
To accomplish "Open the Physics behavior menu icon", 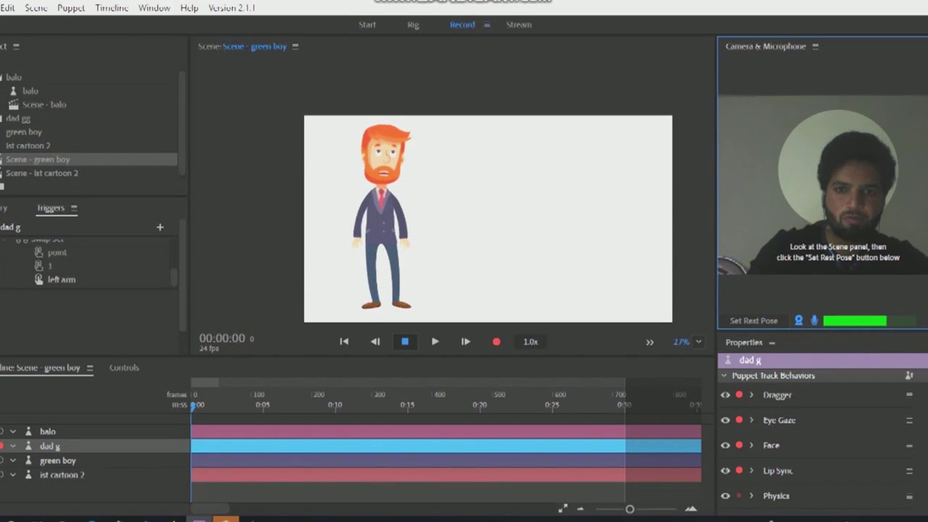I will 909,496.
